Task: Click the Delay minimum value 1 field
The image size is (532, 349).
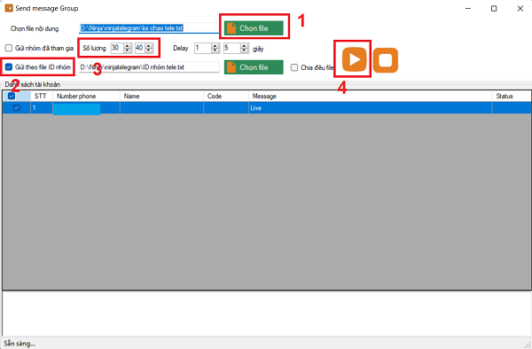Action: coord(202,48)
